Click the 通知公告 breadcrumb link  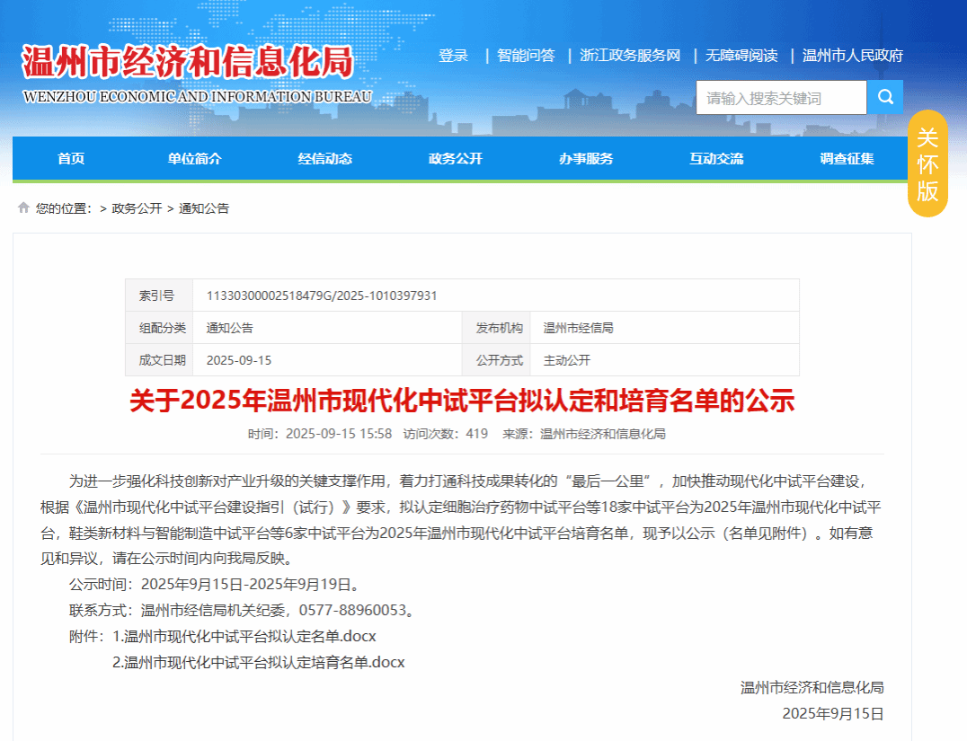click(203, 208)
